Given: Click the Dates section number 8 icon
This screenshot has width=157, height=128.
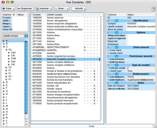Looking at the screenshot, I should [116, 83].
